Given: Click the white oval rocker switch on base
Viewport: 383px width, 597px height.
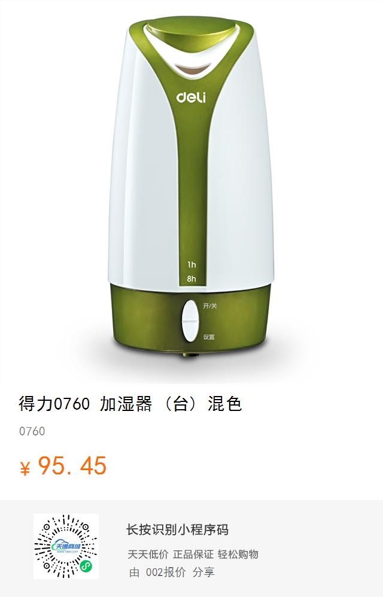Looking at the screenshot, I should [x=190, y=321].
